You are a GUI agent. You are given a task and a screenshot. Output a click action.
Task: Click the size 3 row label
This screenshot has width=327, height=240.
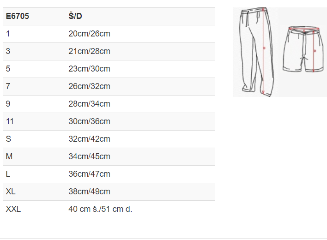[8, 51]
